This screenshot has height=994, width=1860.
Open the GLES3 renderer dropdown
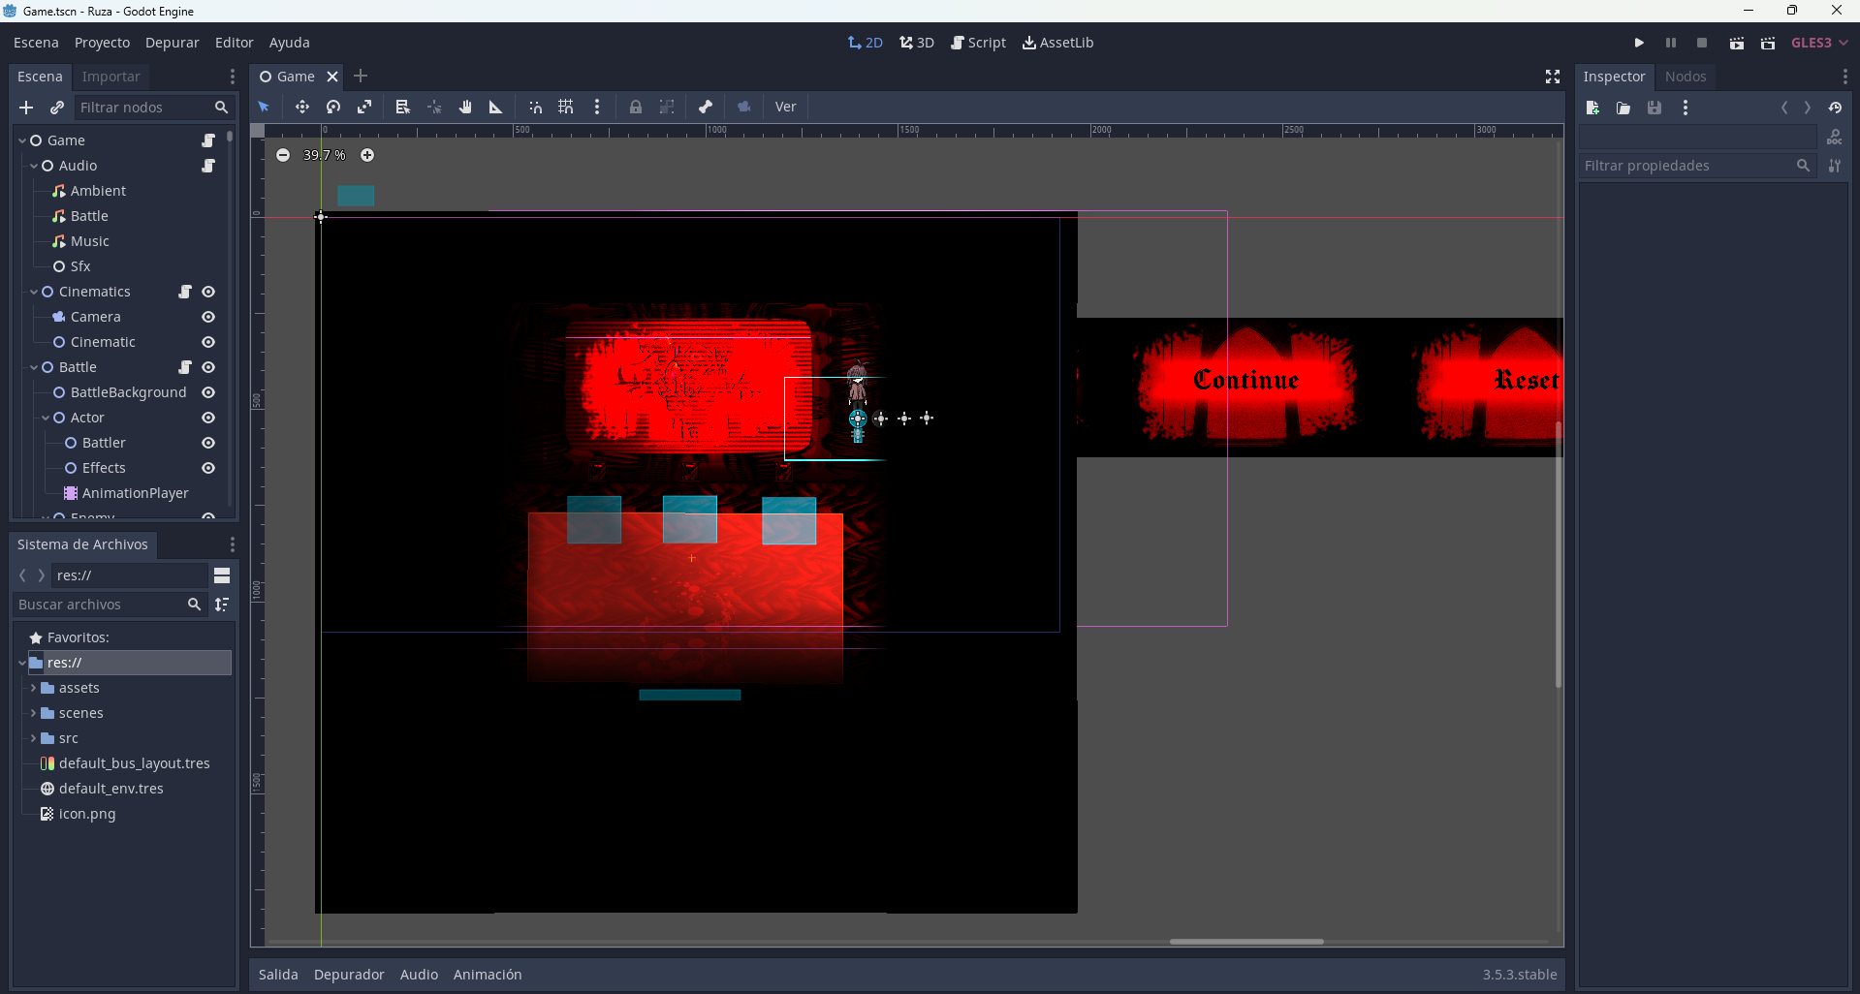(x=1819, y=43)
